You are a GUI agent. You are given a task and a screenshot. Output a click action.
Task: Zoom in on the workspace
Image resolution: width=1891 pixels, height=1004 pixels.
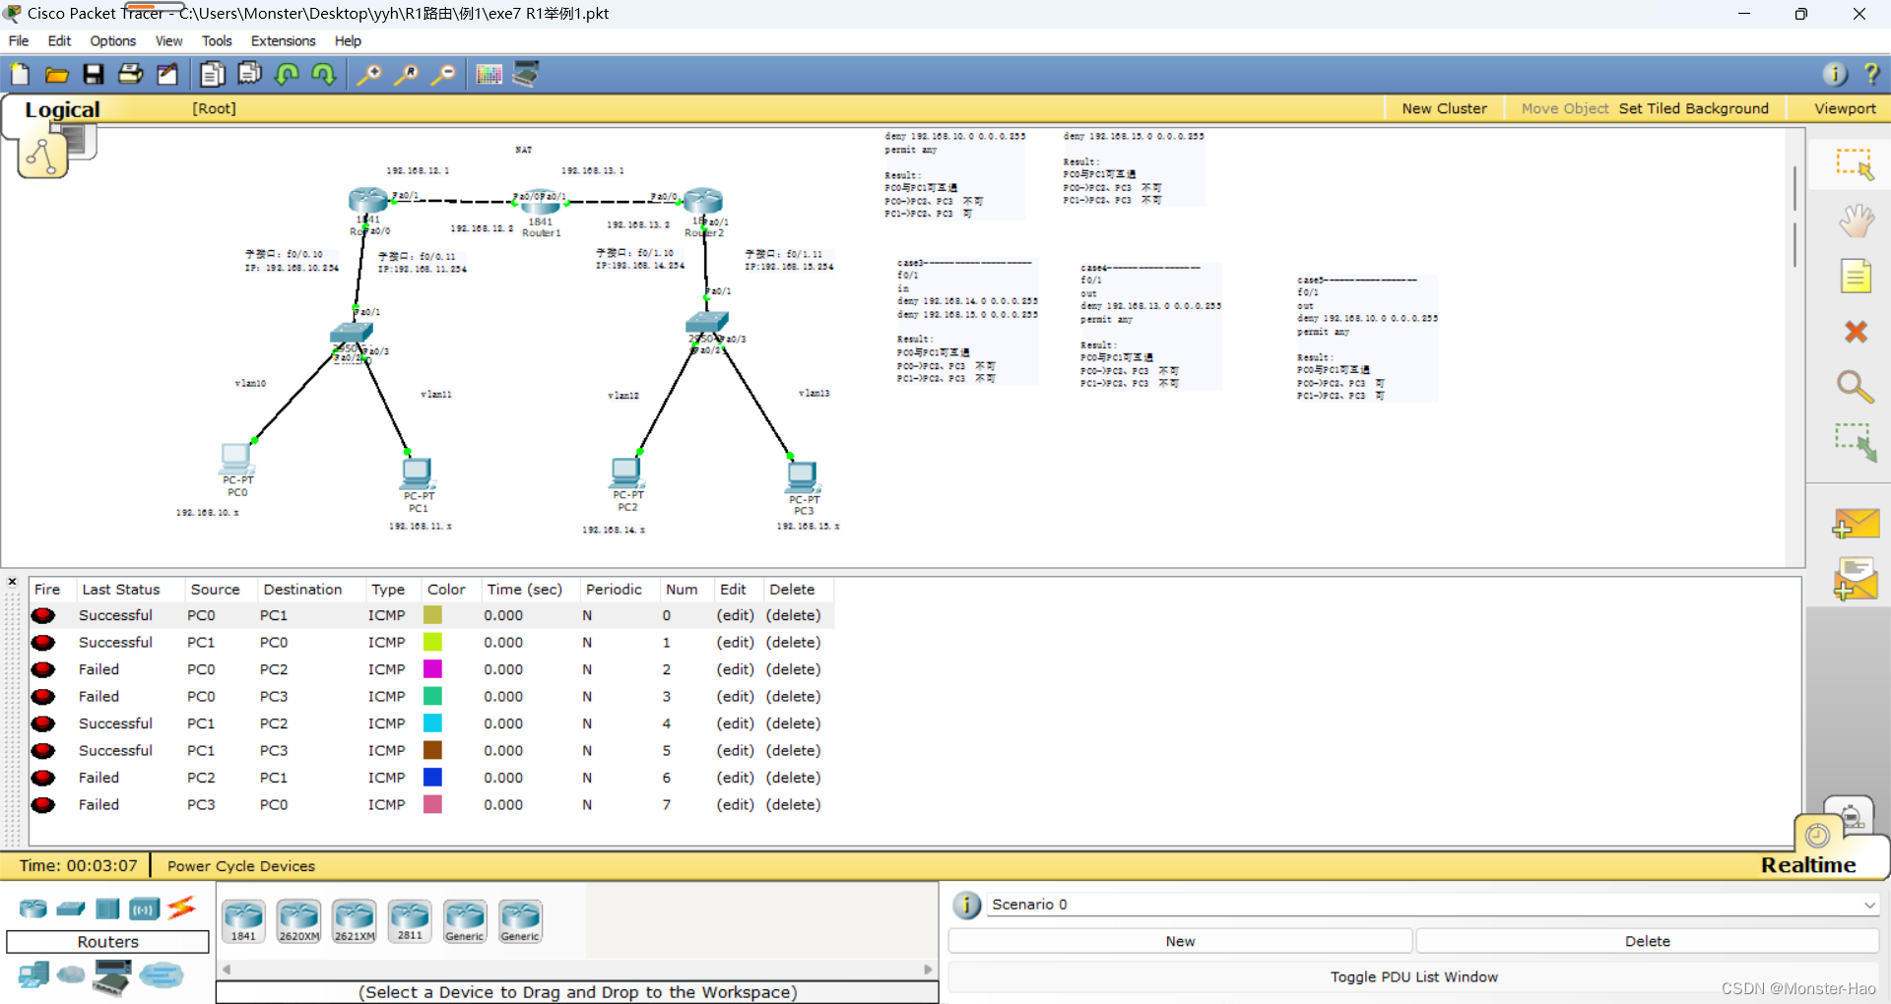click(369, 75)
